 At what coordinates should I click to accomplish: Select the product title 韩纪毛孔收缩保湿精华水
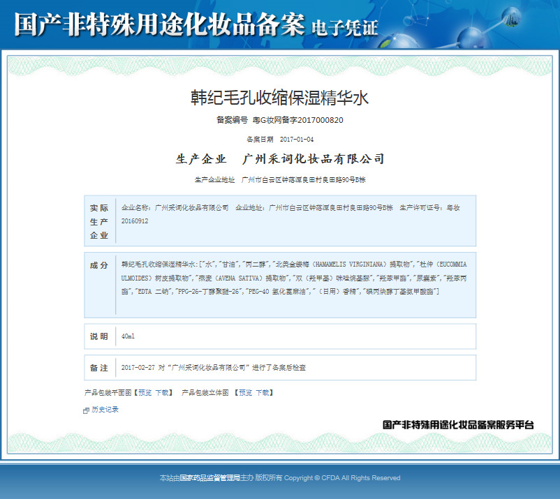pyautogui.click(x=279, y=98)
